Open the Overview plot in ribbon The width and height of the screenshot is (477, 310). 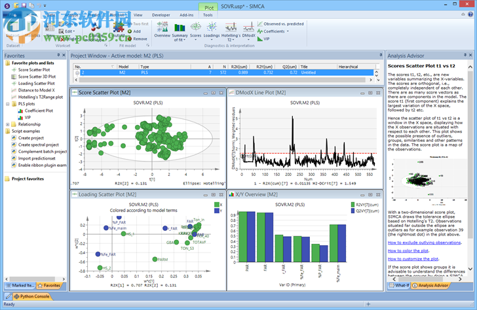click(162, 30)
